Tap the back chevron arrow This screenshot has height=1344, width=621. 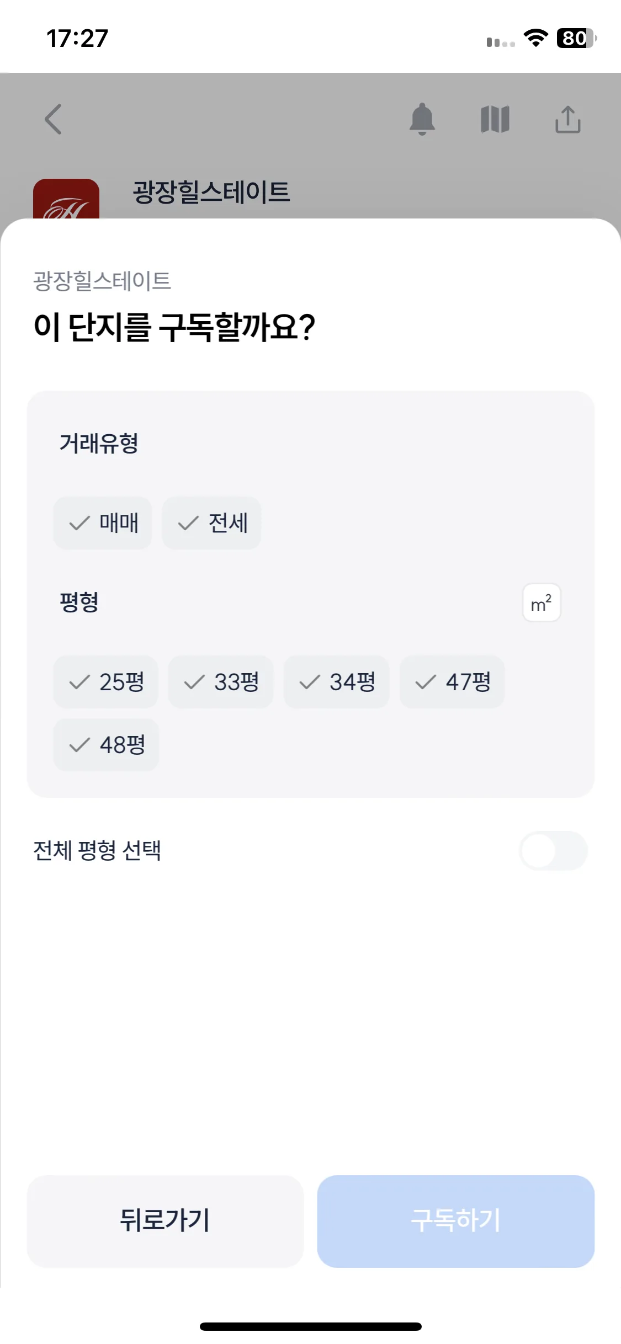(x=54, y=119)
